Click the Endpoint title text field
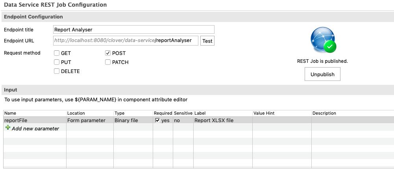 coord(133,29)
